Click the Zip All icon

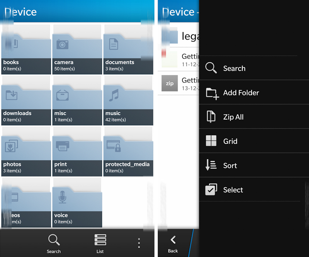[211, 117]
